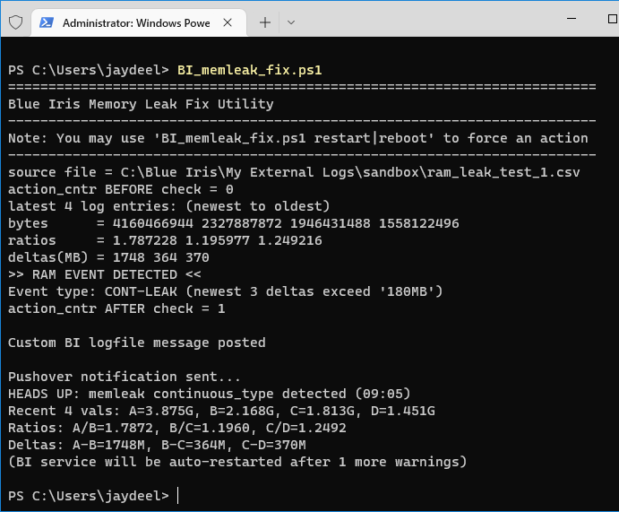Expand the new tab profile dropdown chevron

pos(291,22)
